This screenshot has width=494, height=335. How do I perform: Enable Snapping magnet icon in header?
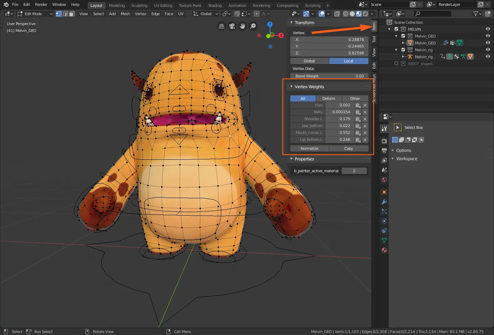[x=237, y=14]
